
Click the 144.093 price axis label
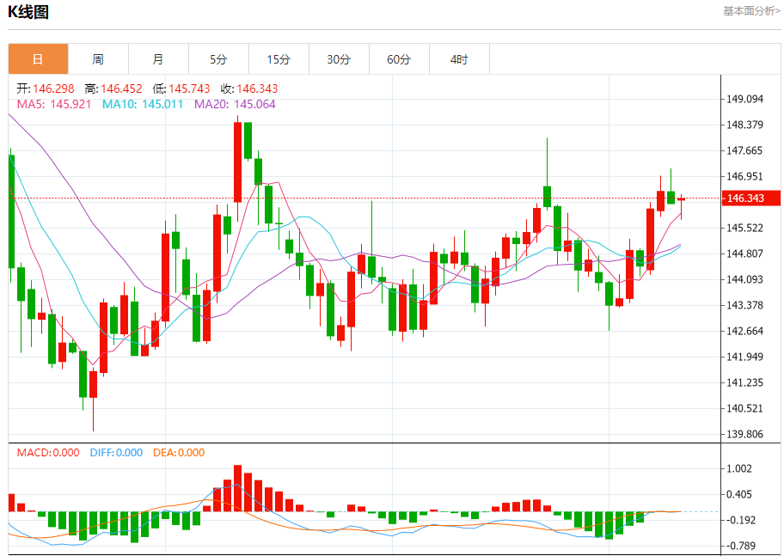coord(744,279)
